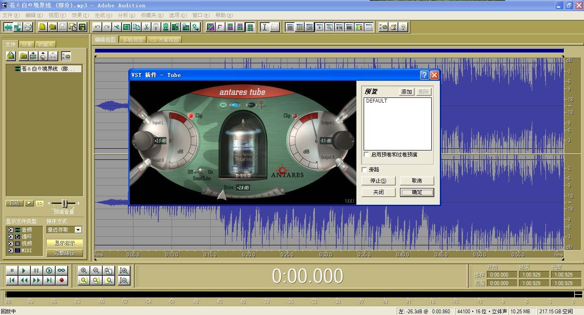Zoom to selection yellow magnifier icon
The height and width of the screenshot is (315, 584).
[84, 280]
